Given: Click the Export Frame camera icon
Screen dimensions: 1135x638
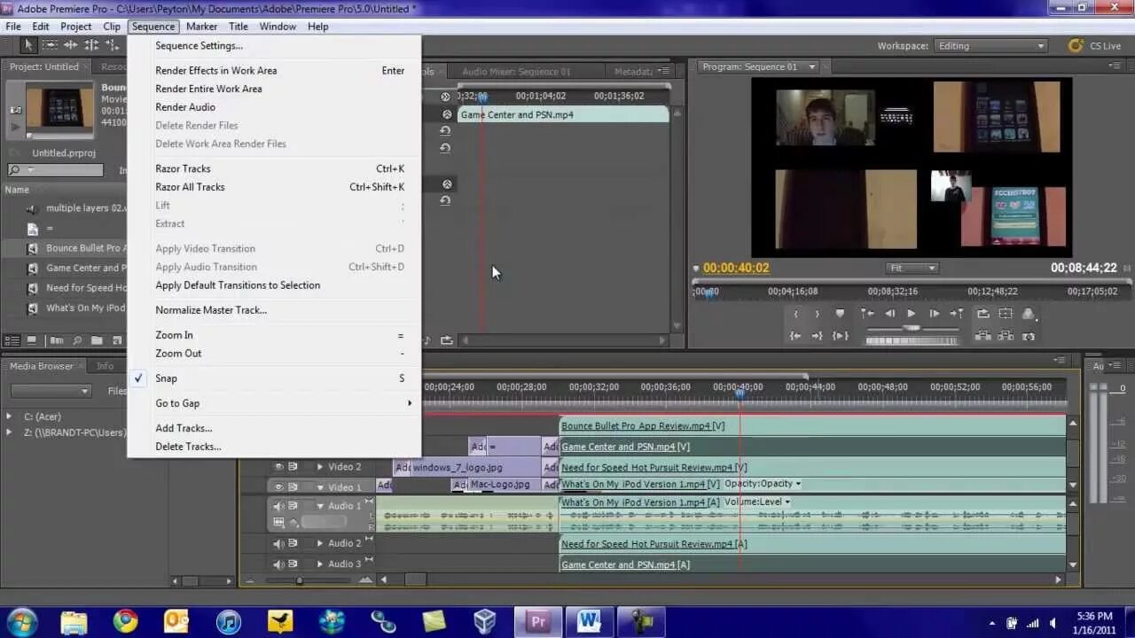Looking at the screenshot, I should 1029,336.
